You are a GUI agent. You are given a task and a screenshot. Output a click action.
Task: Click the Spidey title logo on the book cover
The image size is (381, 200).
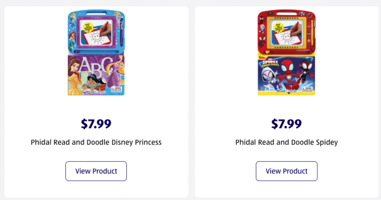pyautogui.click(x=270, y=63)
